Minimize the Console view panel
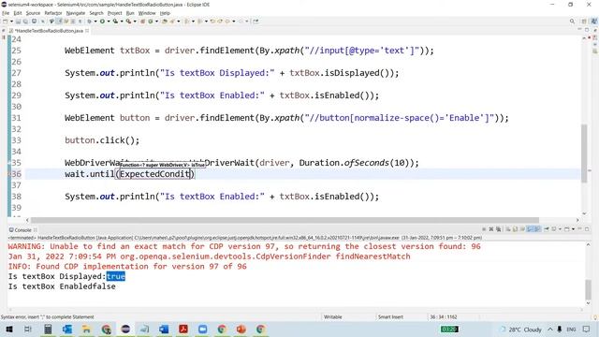 point(580,228)
